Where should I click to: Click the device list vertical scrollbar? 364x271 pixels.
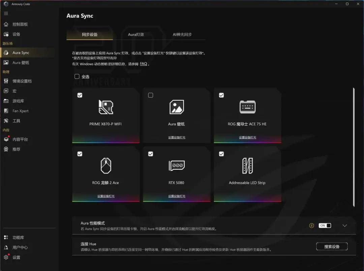354,147
